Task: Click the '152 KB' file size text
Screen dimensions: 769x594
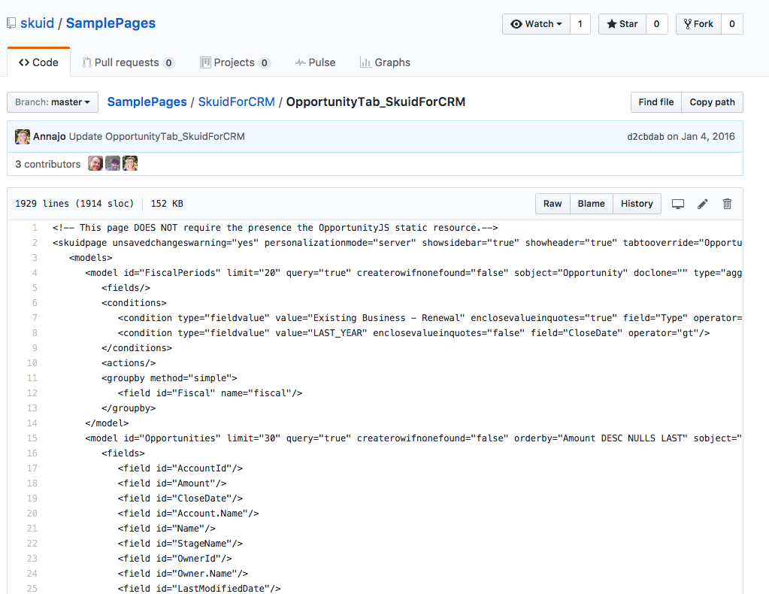Action: click(x=167, y=204)
